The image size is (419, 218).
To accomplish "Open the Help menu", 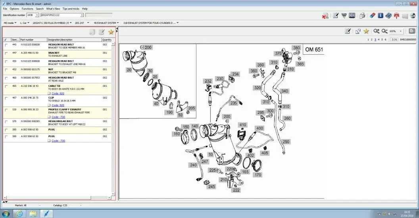I will coord(85,9).
